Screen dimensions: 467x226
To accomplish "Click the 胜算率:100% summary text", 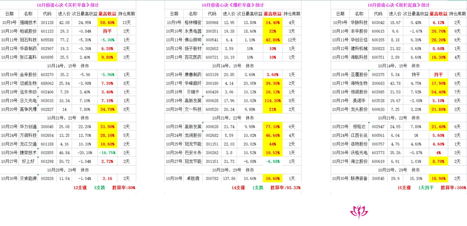I will [454, 188].
